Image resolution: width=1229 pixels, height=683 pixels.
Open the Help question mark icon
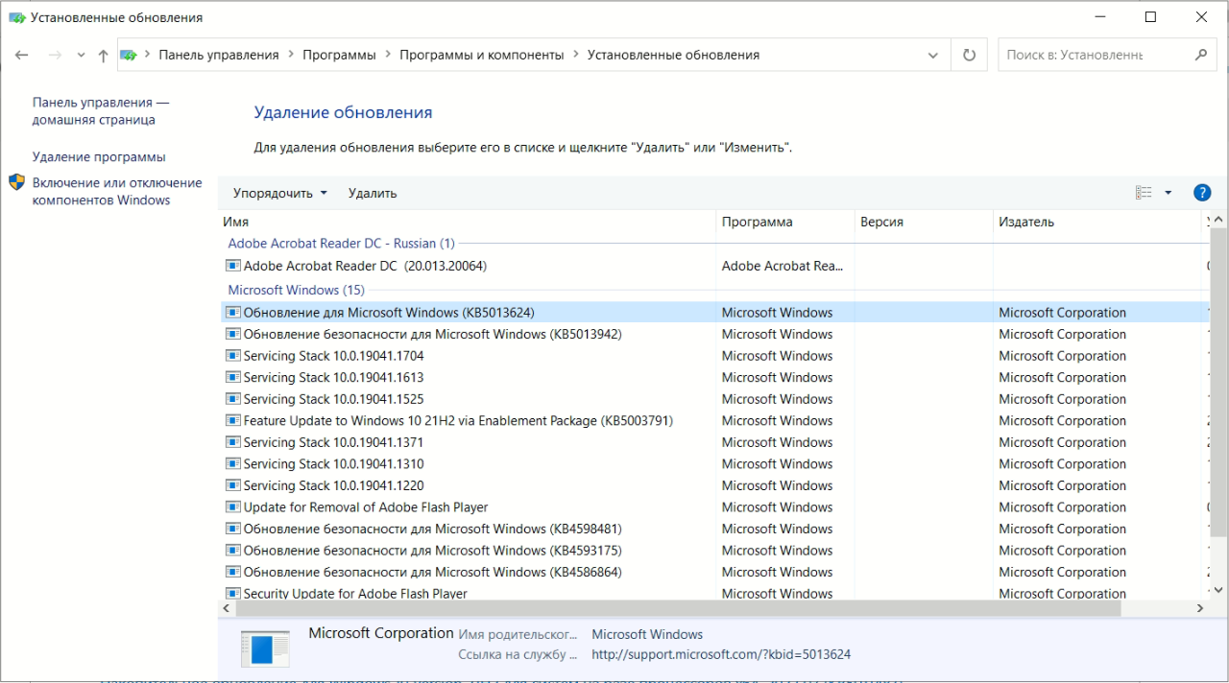[1202, 193]
